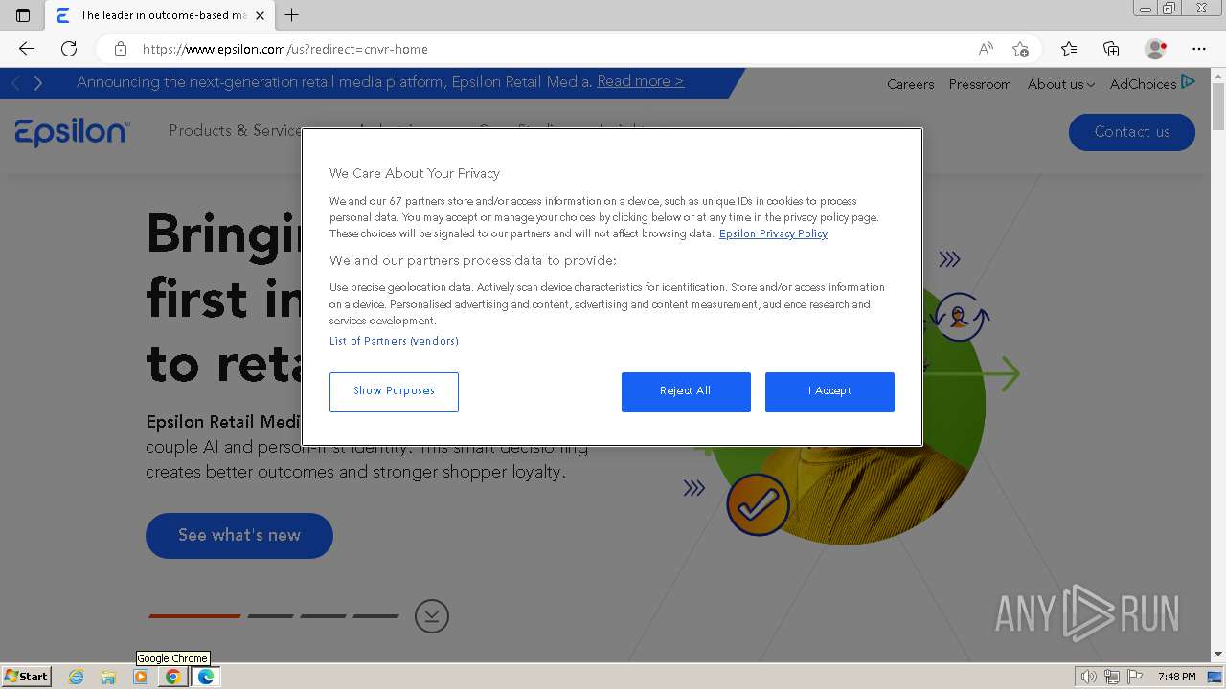Add this page to favorites with the star-plus icon

pos(1021,49)
